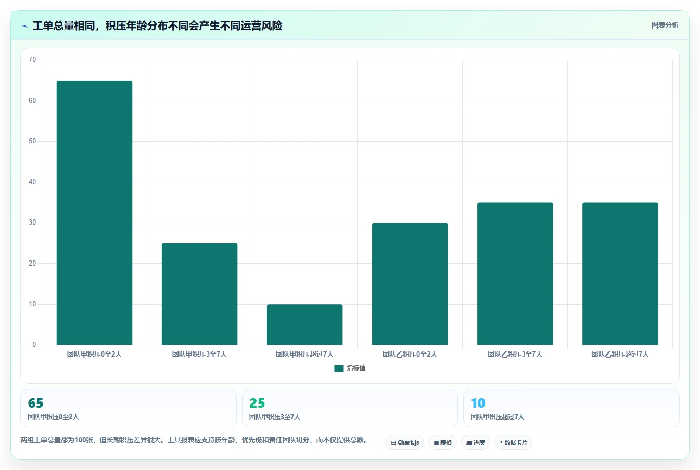The width and height of the screenshot is (700, 470).
Task: Click the 进度 tag
Action: 476,442
